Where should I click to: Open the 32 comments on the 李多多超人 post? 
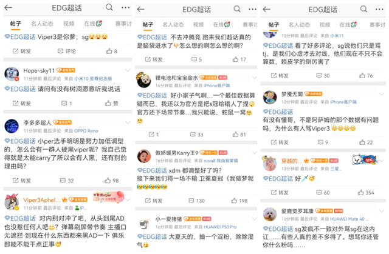pos(67,181)
